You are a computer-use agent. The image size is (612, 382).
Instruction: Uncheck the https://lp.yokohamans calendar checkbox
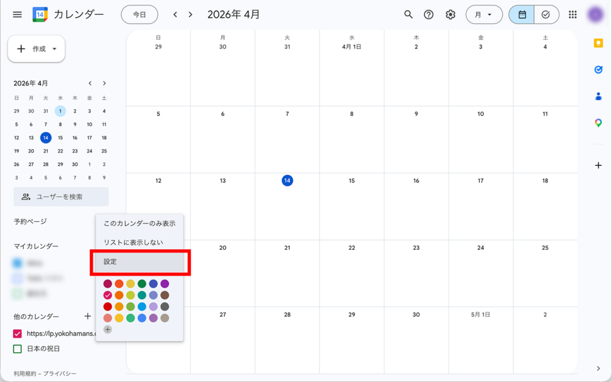(x=17, y=334)
